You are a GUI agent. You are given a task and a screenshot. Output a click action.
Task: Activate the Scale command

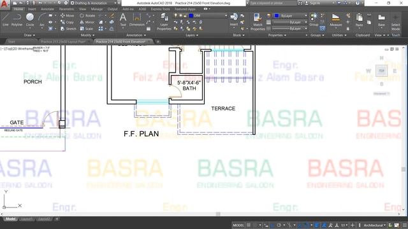(87, 29)
